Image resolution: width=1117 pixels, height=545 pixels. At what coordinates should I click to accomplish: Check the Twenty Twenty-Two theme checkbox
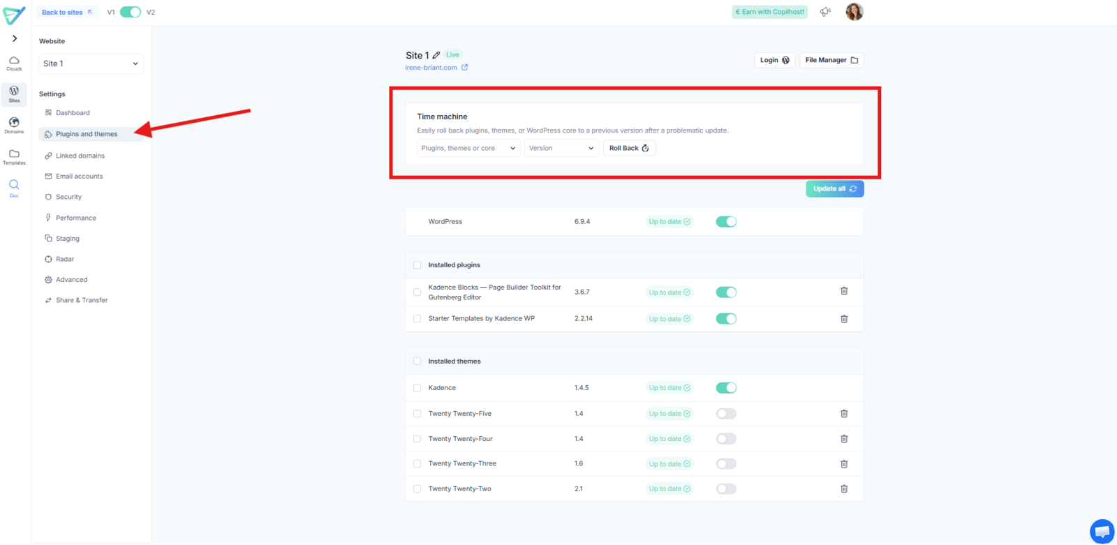tap(417, 489)
